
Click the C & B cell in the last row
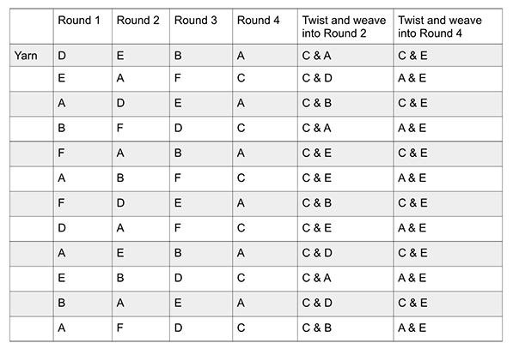[x=345, y=329]
